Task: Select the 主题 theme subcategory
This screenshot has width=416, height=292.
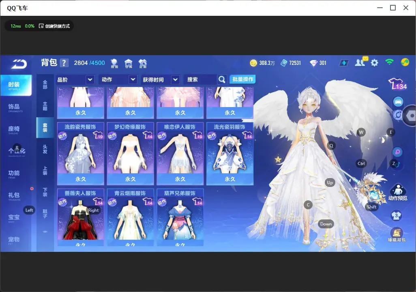Action: pos(45,106)
